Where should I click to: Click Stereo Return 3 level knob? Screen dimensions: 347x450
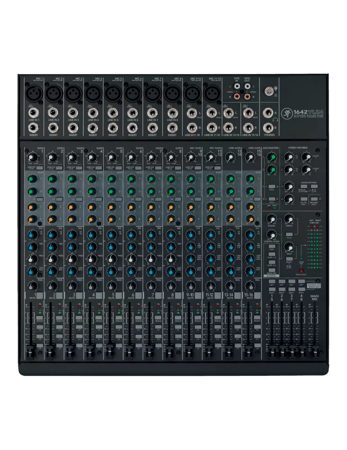pyautogui.click(x=288, y=186)
